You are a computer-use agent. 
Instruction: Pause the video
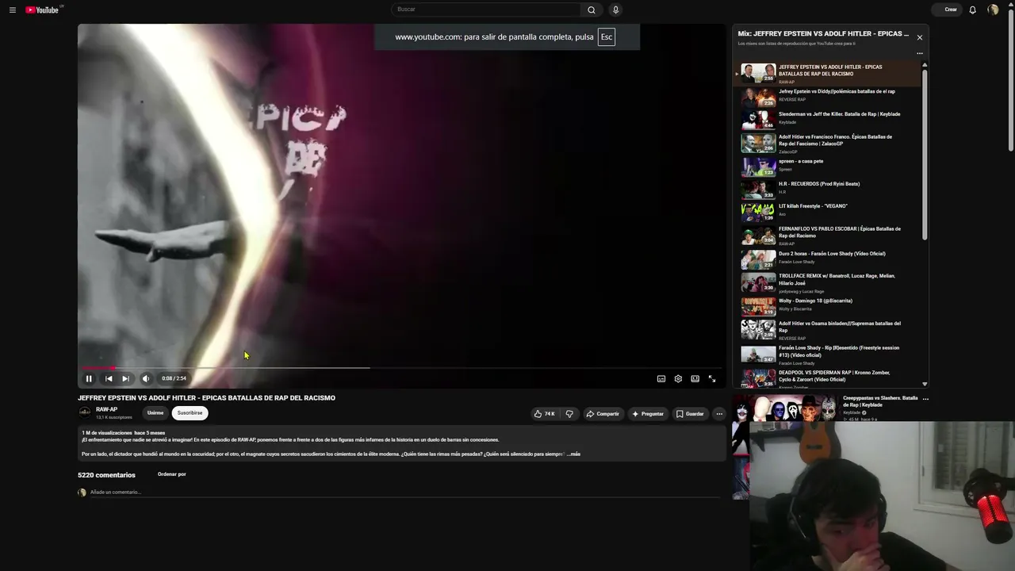click(x=89, y=378)
